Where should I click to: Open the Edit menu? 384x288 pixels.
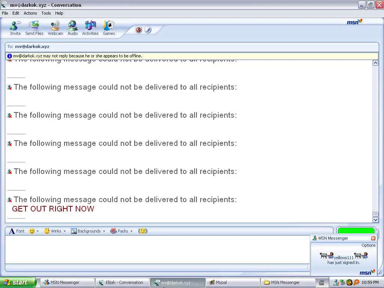16,13
